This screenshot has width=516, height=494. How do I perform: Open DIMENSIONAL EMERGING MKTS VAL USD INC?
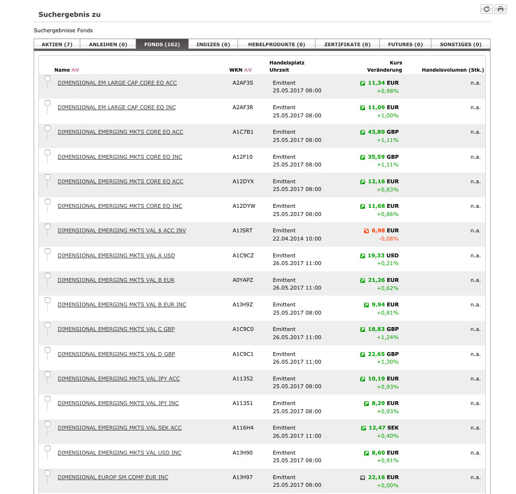click(x=119, y=453)
